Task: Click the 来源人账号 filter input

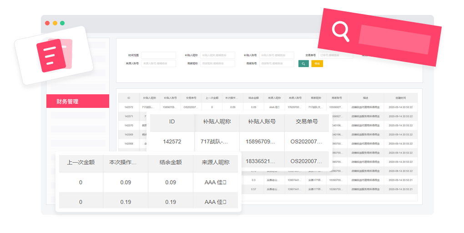Action: click(x=158, y=64)
